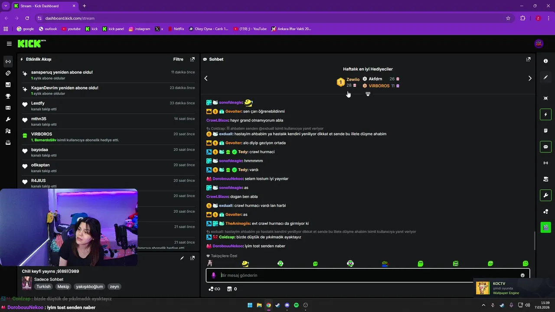Pop out the Sohbet chat panel
The height and width of the screenshot is (312, 555).
pyautogui.click(x=528, y=59)
